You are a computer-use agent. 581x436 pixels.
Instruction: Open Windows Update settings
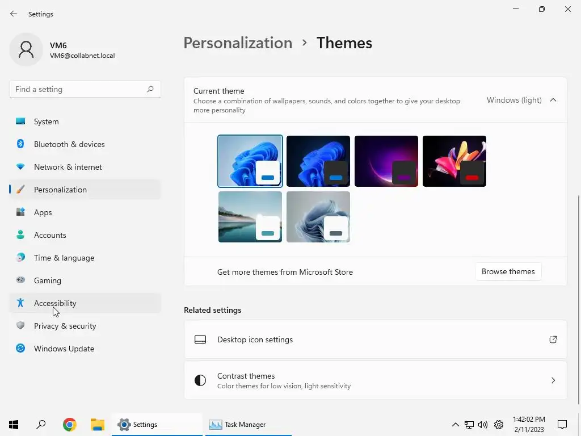pyautogui.click(x=85, y=349)
